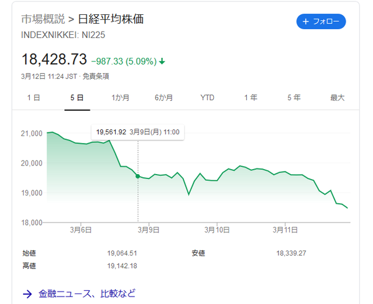Switch to the 6か月 range tab
This screenshot has height=304, width=373.
[x=163, y=98]
